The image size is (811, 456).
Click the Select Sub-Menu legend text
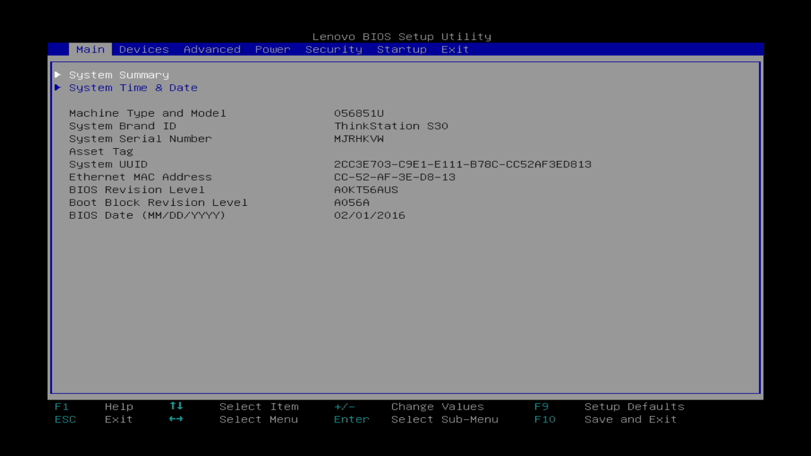[445, 419]
